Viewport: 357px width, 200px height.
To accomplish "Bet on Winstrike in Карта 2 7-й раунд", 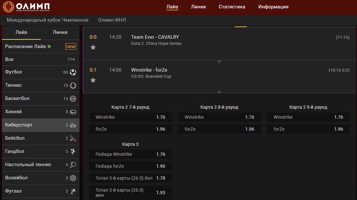I will [130, 117].
